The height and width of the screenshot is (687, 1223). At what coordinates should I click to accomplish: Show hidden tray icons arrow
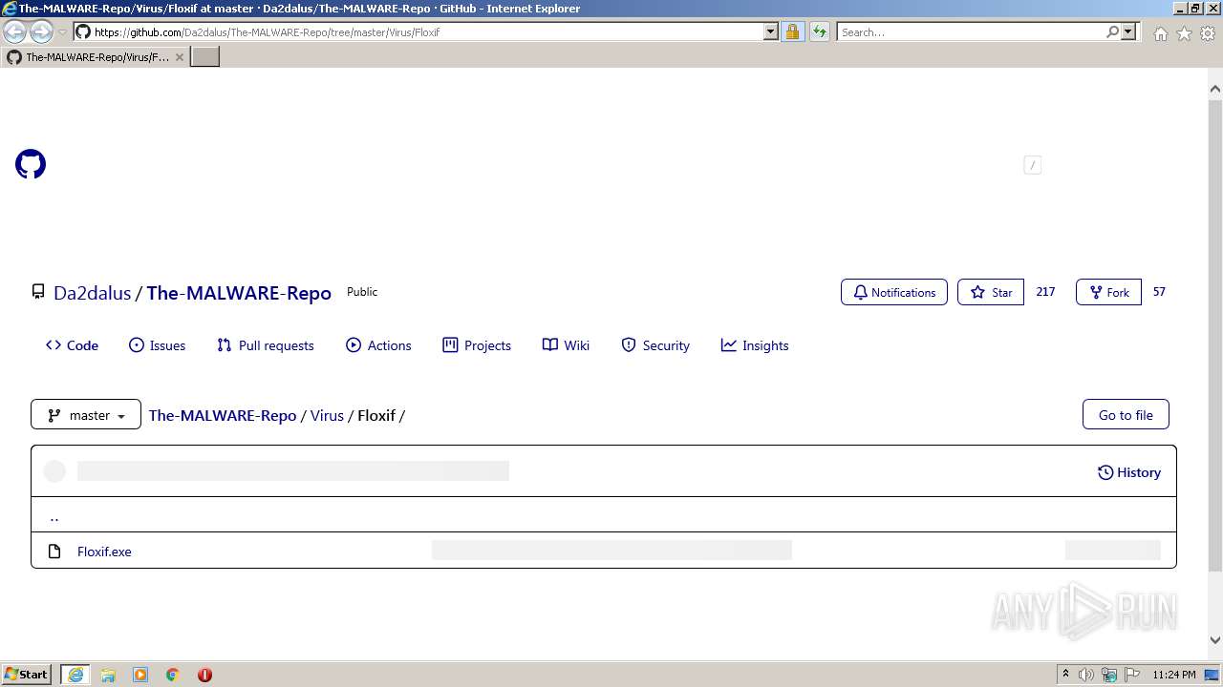click(x=1065, y=674)
